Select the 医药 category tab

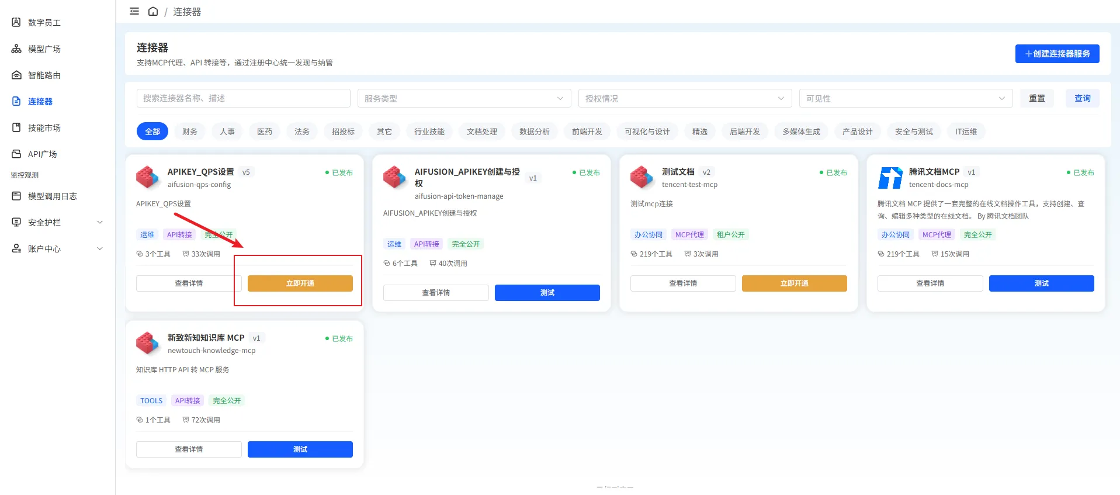tap(265, 131)
